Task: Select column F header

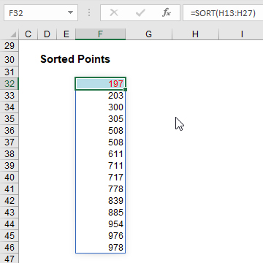Action: point(100,34)
